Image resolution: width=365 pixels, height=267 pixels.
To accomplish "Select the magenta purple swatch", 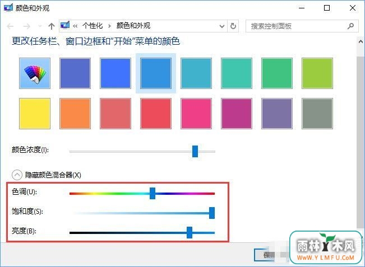I will [x=237, y=114].
